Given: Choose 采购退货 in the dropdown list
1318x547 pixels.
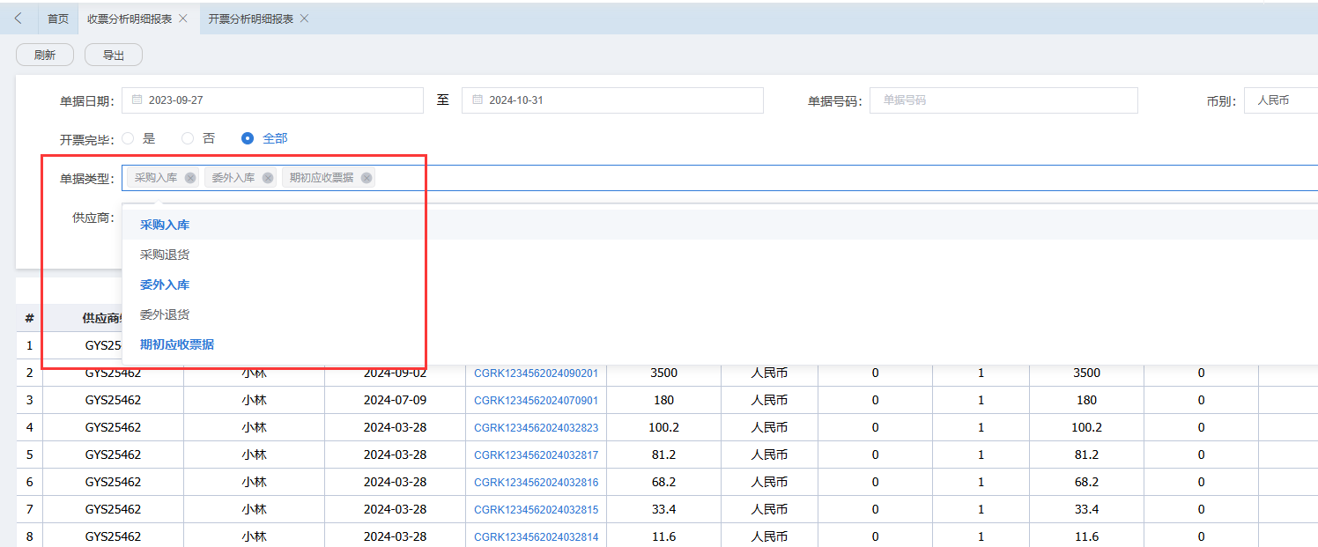Looking at the screenshot, I should (x=165, y=255).
